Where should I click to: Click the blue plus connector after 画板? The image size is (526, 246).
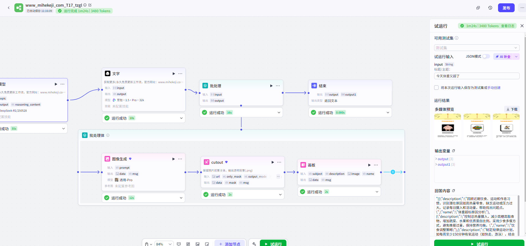[x=393, y=172]
